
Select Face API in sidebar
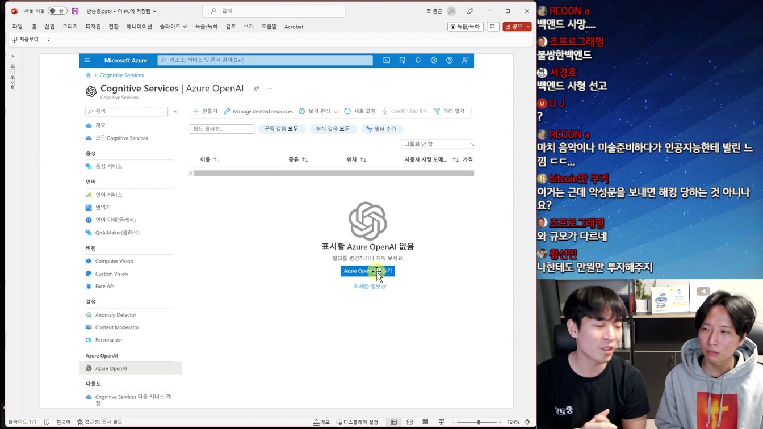[104, 287]
